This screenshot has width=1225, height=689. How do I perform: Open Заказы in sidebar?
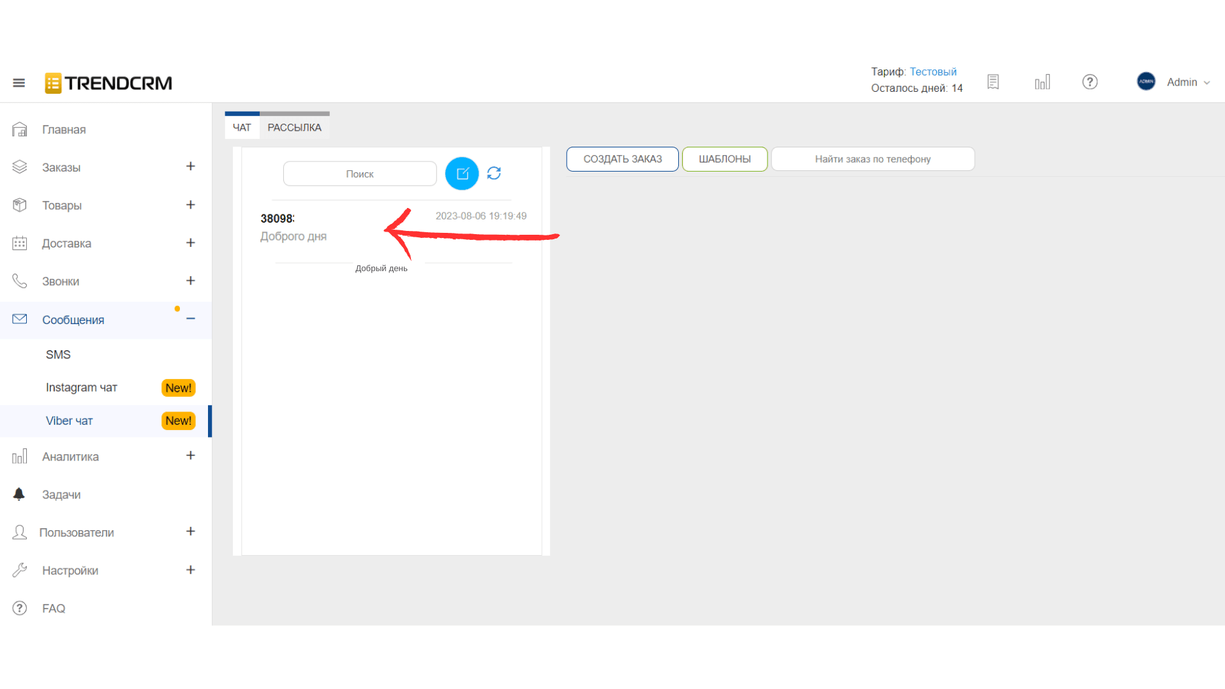pyautogui.click(x=61, y=167)
